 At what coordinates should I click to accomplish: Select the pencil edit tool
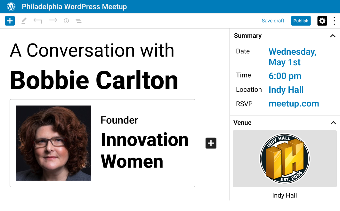[24, 21]
